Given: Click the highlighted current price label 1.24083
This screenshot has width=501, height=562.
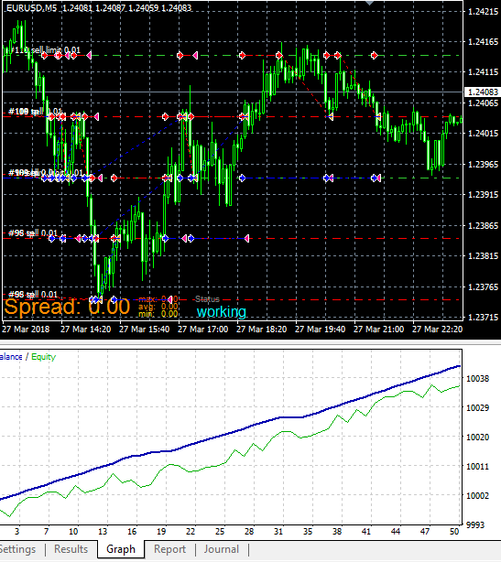Looking at the screenshot, I should point(483,92).
